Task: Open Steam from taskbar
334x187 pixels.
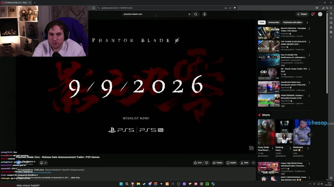Action: [144, 184]
